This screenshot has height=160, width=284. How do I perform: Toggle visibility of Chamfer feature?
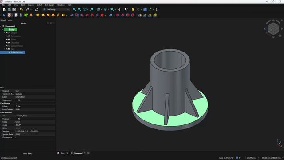7,43
